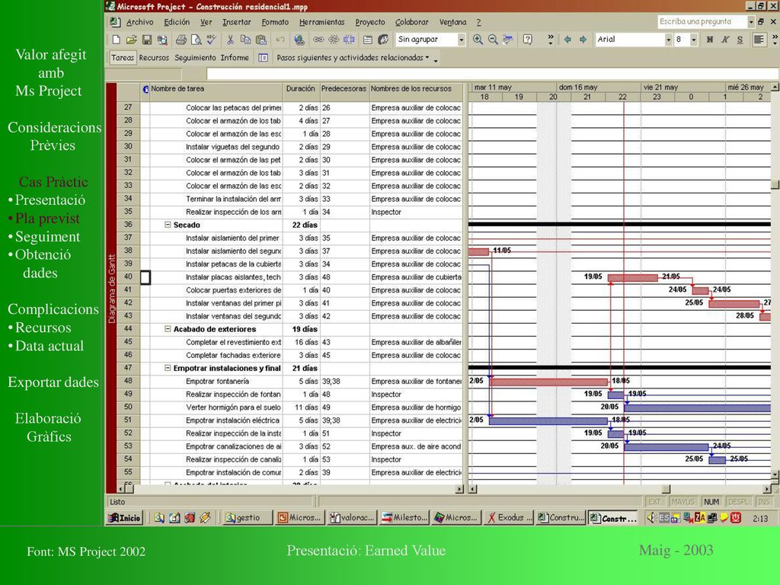Screen dimensions: 780x585
Task: Toggle bold text formatting
Action: click(x=710, y=40)
